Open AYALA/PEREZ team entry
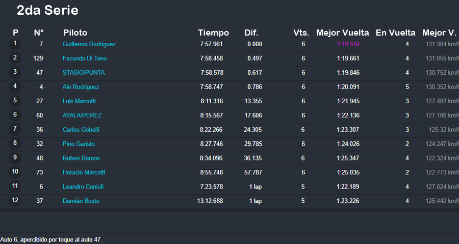459x244 pixels. [81, 115]
